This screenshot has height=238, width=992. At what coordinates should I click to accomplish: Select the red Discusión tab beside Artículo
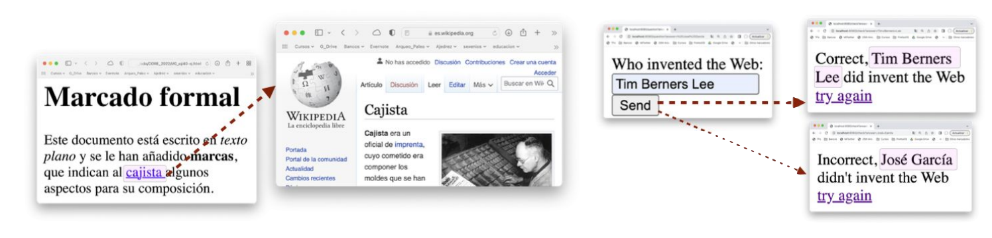[404, 85]
